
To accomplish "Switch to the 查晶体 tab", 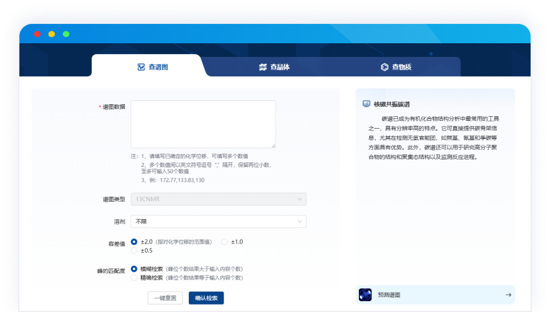I will pyautogui.click(x=274, y=67).
